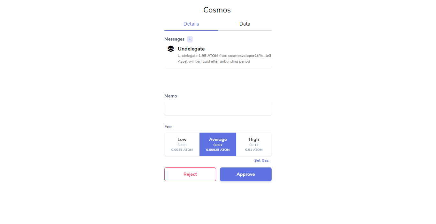The image size is (436, 224).
Task: Approve the undelegate transaction
Action: [x=246, y=174]
